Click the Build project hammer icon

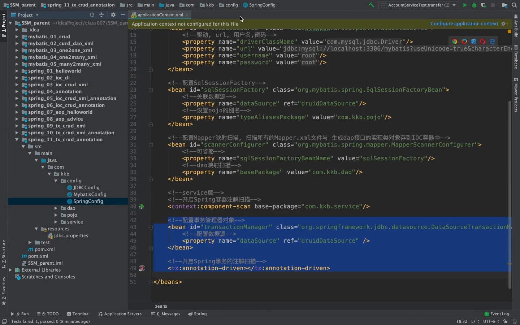click(371, 5)
